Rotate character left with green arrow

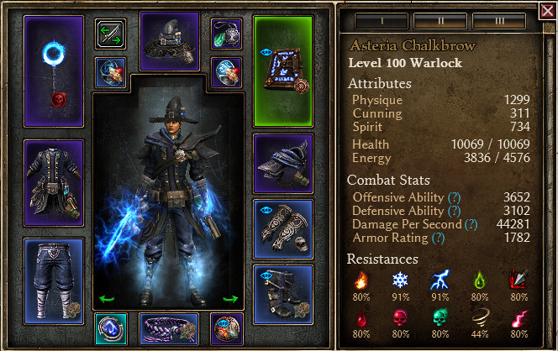[x=107, y=300]
